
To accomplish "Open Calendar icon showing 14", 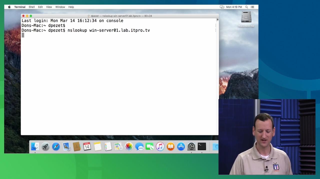I will click(x=87, y=146).
